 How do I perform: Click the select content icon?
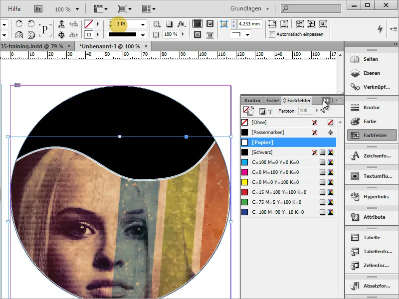pos(61,34)
